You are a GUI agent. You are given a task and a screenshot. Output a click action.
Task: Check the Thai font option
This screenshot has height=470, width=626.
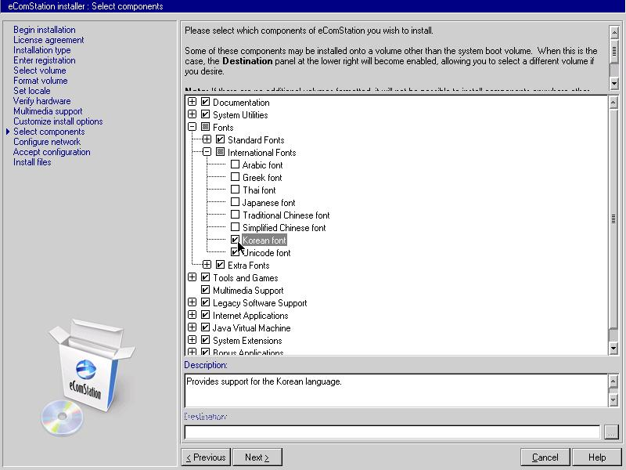pos(236,190)
